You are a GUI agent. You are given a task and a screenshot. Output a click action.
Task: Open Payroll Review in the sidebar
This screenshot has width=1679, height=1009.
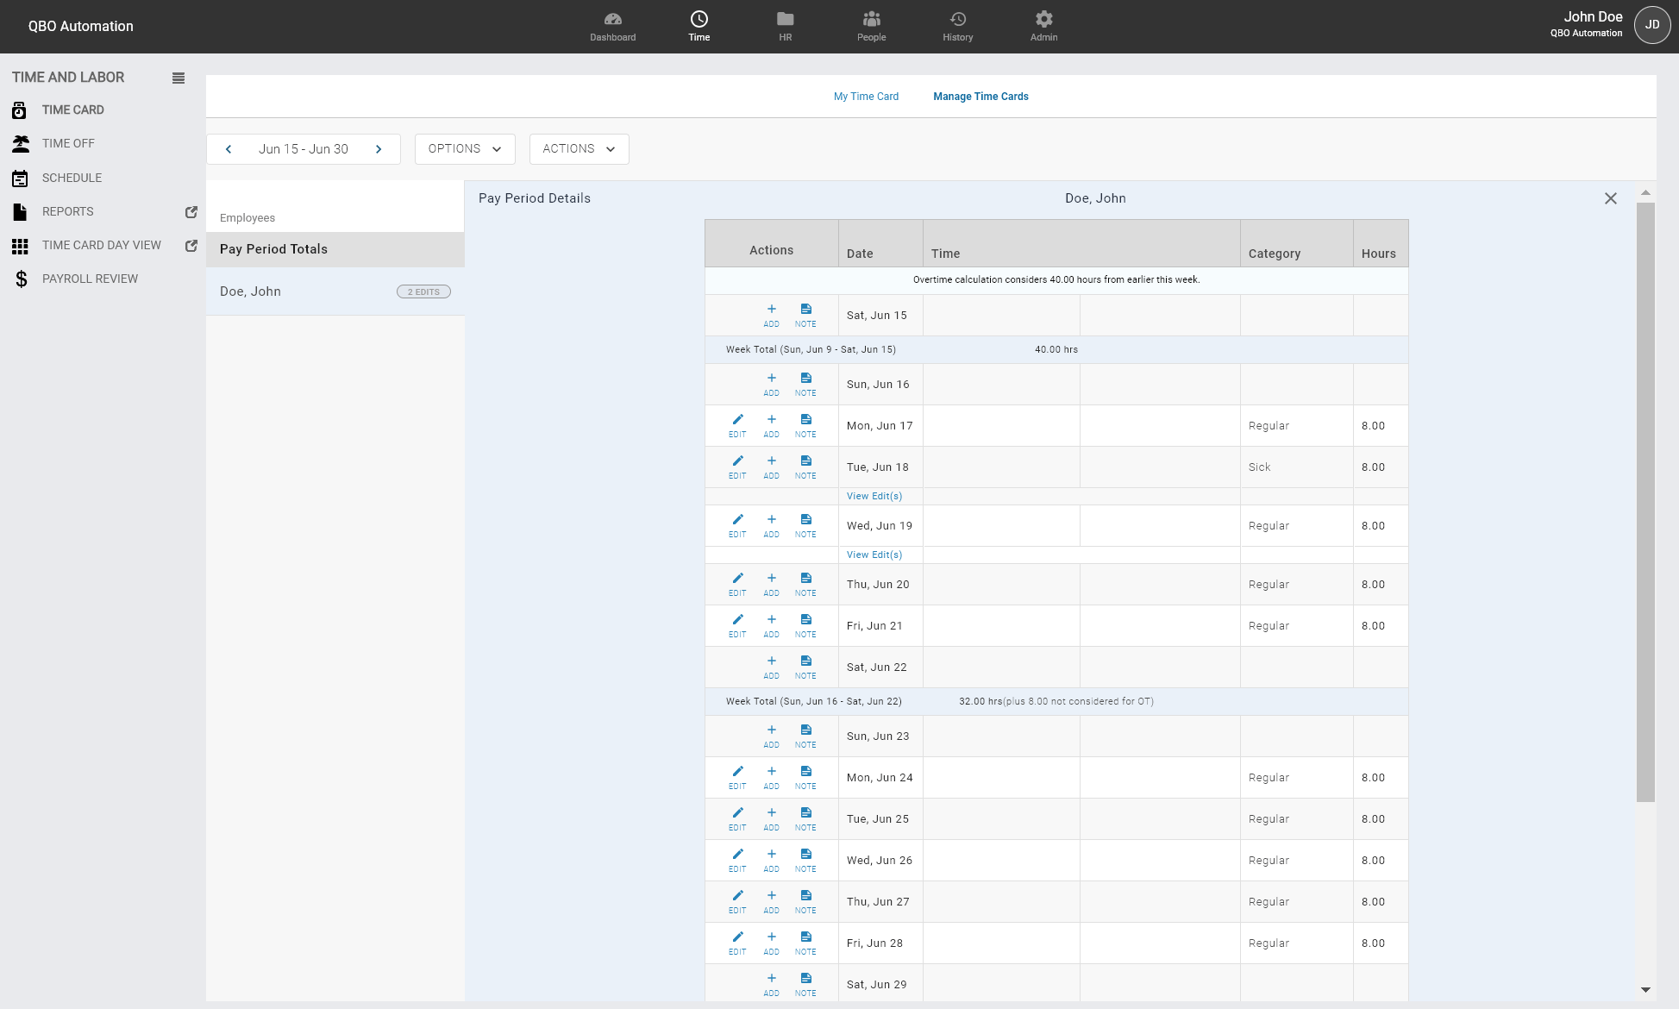click(x=90, y=279)
